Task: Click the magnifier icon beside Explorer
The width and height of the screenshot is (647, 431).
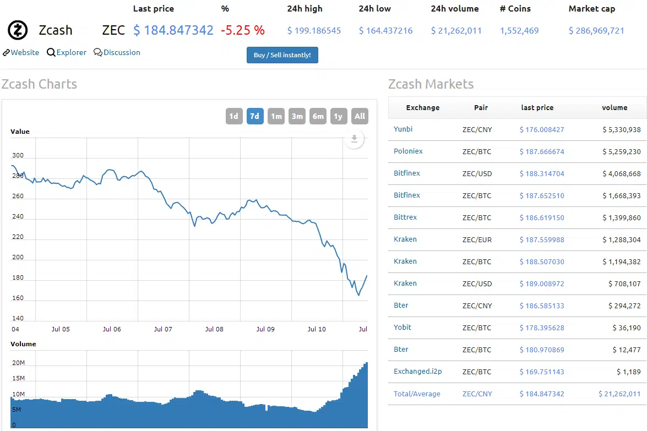Action: pyautogui.click(x=51, y=52)
